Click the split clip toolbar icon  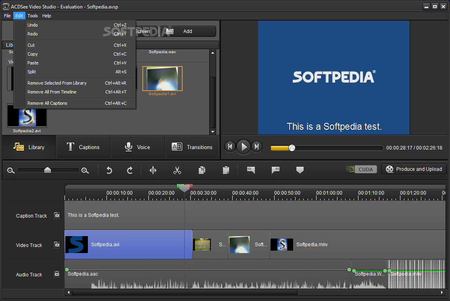point(153,170)
